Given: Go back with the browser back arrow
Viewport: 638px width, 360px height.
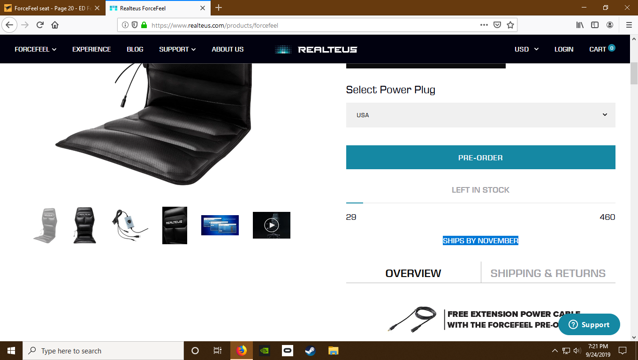Looking at the screenshot, I should (9, 25).
